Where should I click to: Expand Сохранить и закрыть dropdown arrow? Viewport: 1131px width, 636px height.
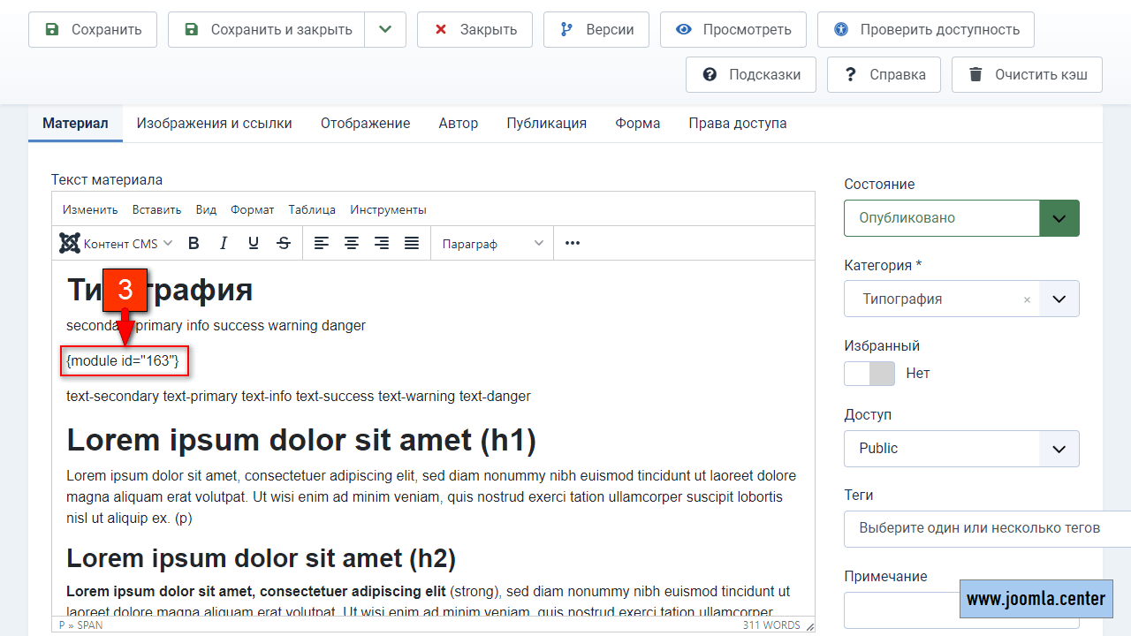(384, 30)
